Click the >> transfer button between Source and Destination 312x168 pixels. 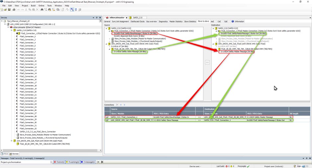coord(207,62)
